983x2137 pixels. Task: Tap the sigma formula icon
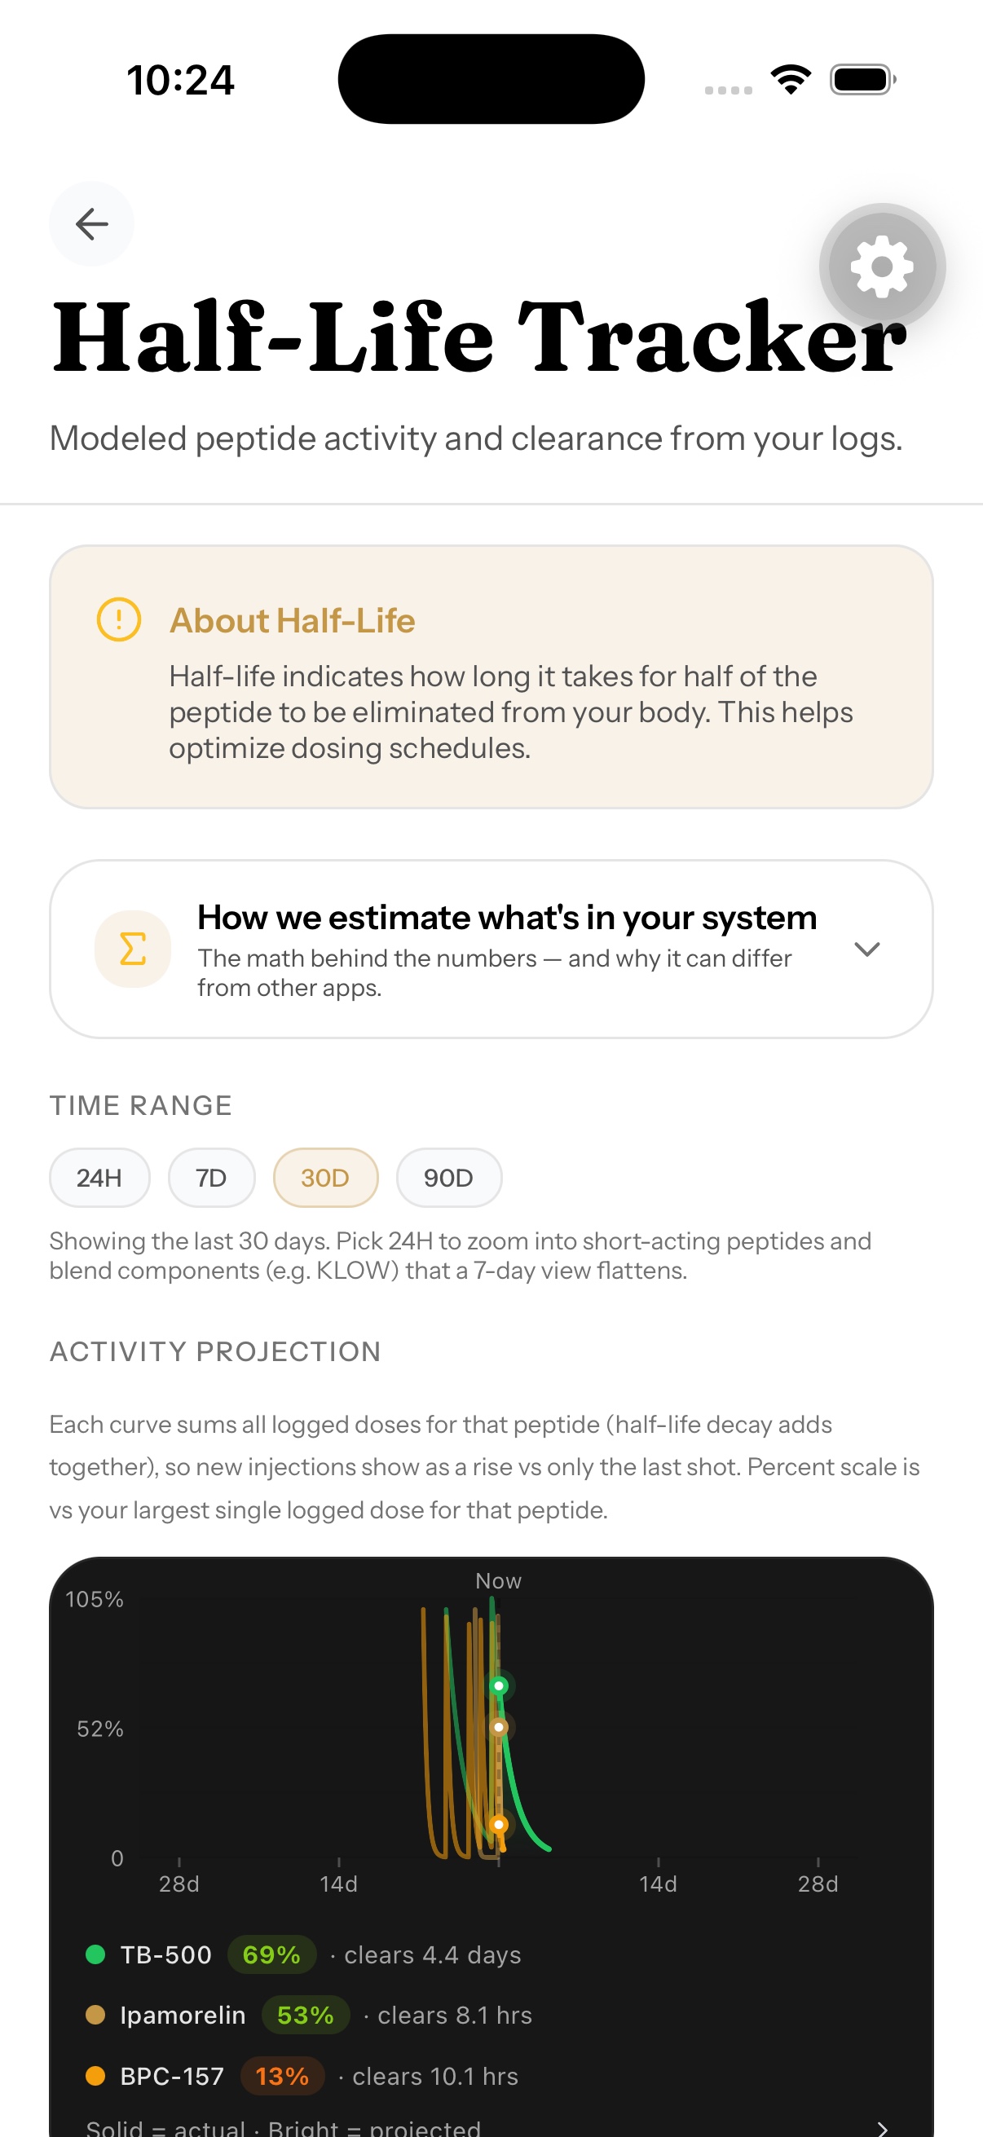click(133, 949)
